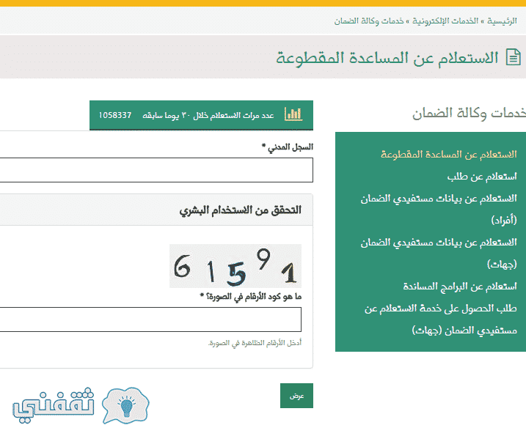Open the الرئيسية breadcrumb link
This screenshot has height=425, width=526.
(x=502, y=21)
